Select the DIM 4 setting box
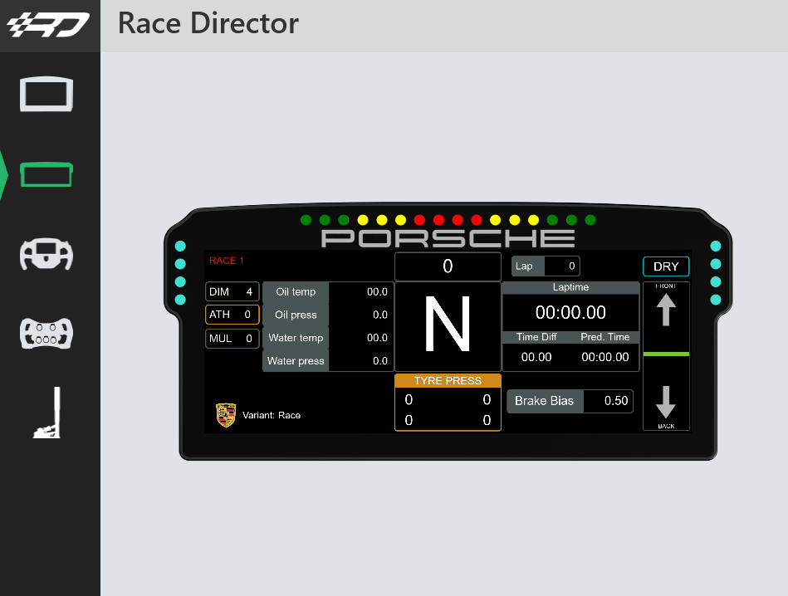 click(232, 291)
